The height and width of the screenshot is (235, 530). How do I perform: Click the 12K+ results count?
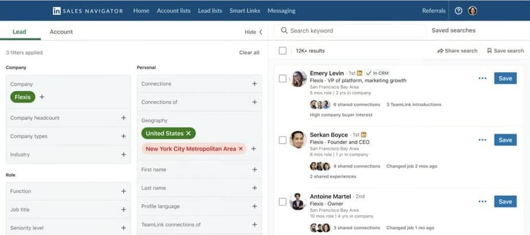point(310,51)
